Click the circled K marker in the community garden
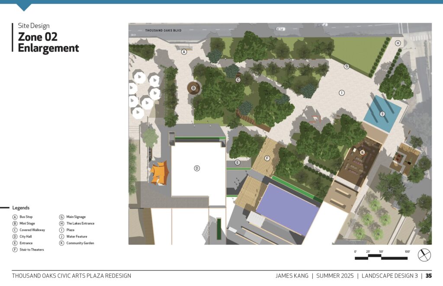 (x=363, y=152)
